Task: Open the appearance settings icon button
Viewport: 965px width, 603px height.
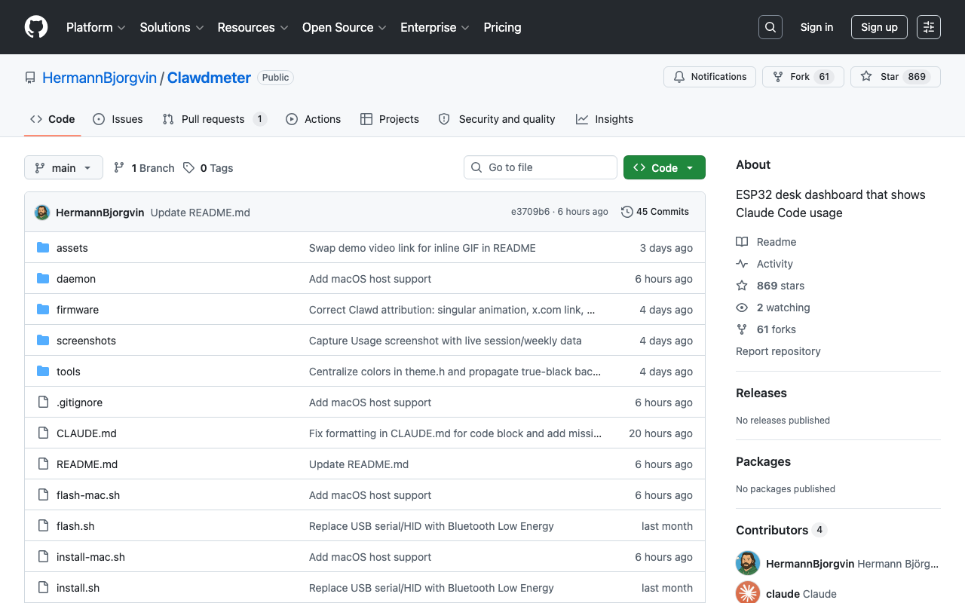Action: click(929, 27)
